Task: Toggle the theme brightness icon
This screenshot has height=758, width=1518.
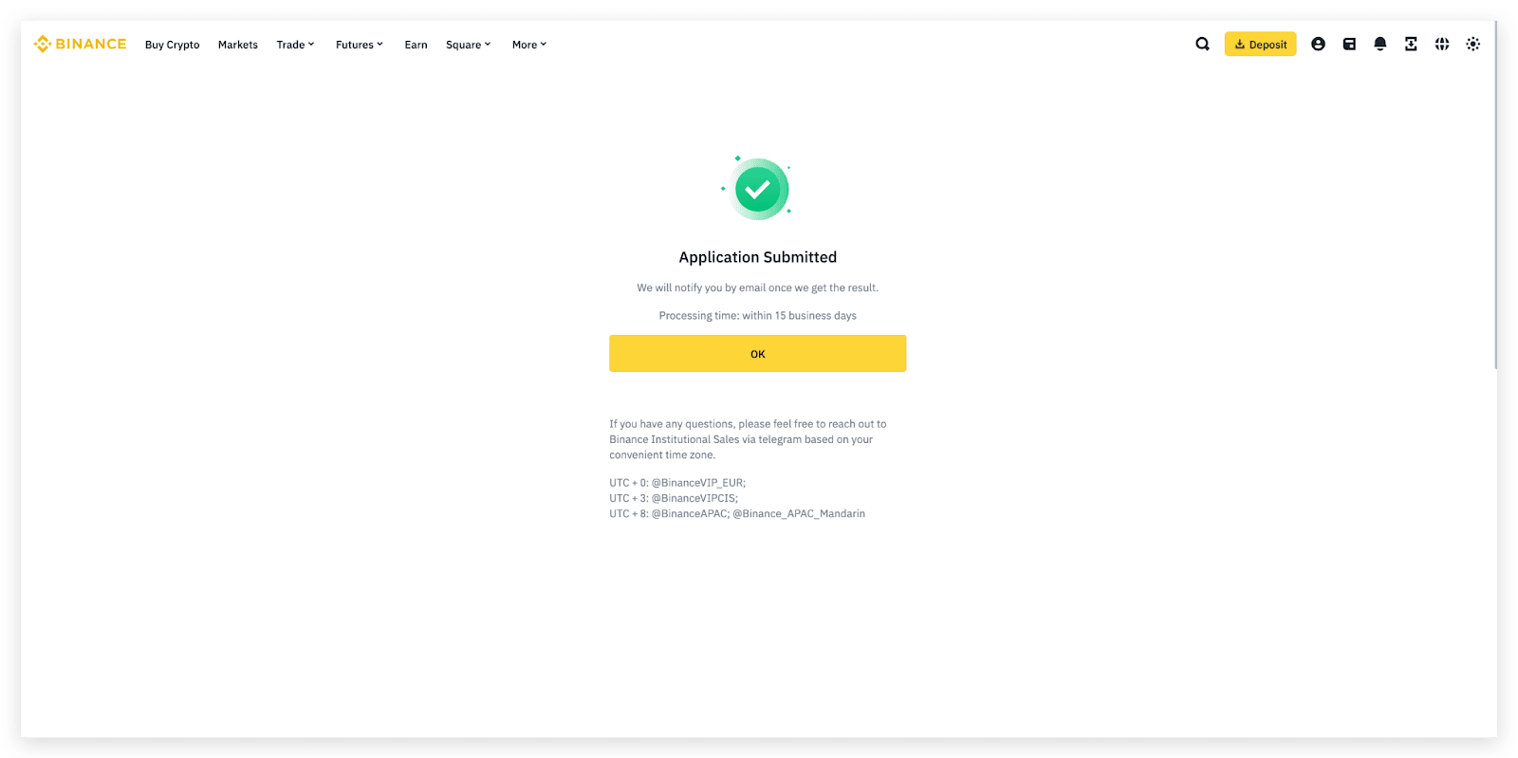Action: (1472, 44)
